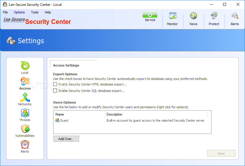Select the Guest row description text
This screenshot has height=166, width=245.
pos(155,120)
